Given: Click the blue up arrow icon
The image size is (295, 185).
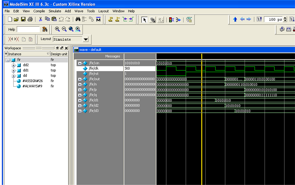Looking at the screenshot, I should 235,19.
